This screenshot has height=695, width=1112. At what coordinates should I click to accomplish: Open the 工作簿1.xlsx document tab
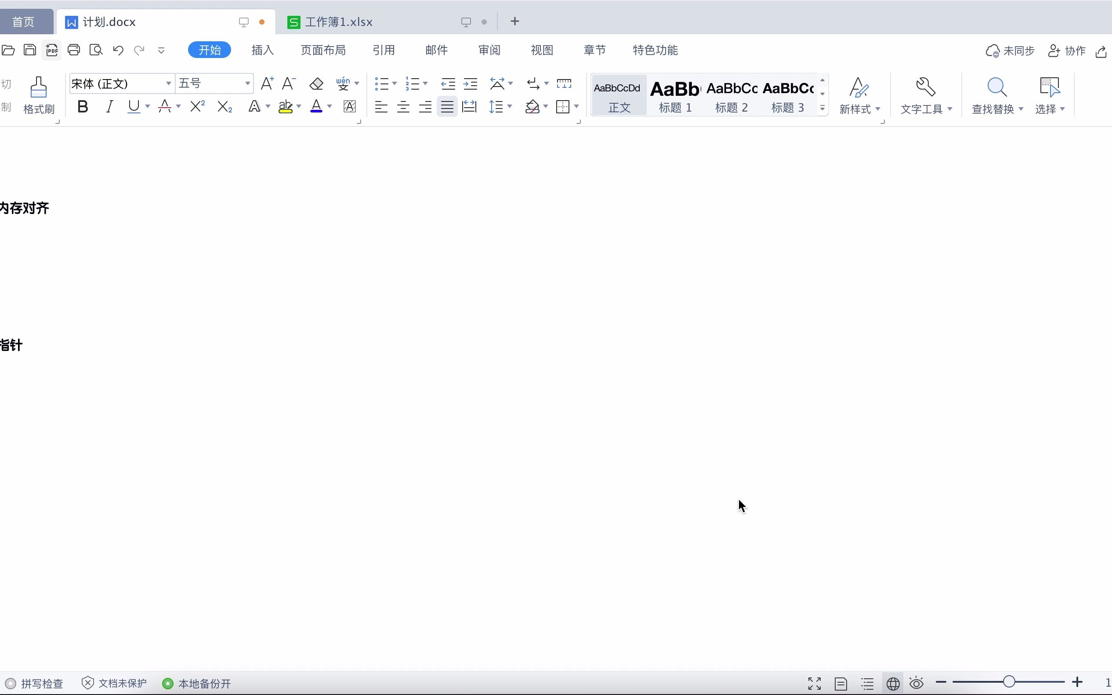[x=338, y=22]
